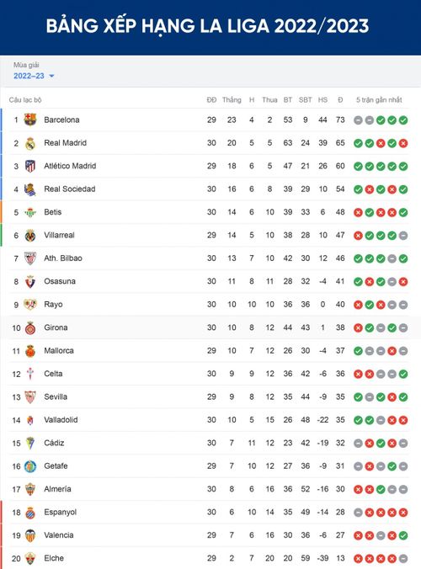Screen dimensions: 421x569
Task: Click the Getafe blue crest icon
Action: click(30, 466)
